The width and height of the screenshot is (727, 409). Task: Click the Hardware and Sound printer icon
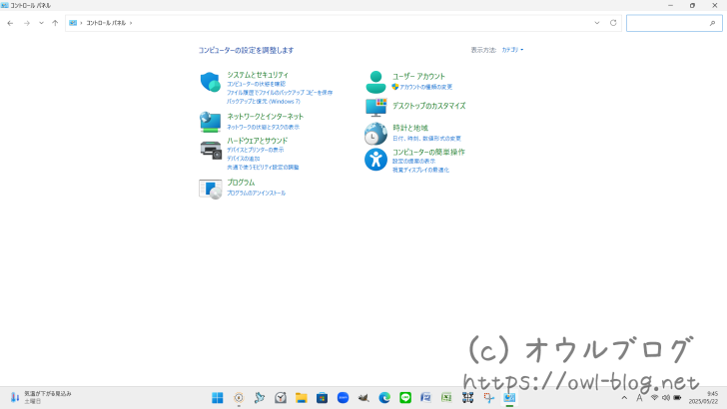click(210, 150)
